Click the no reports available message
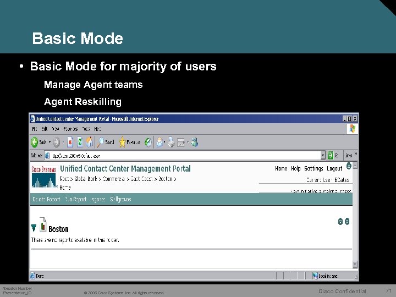 75,240
